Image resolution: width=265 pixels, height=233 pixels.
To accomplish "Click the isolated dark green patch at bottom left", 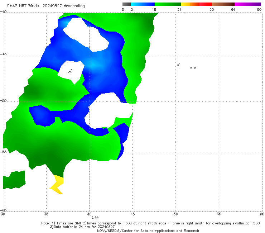I will click(x=14, y=180).
